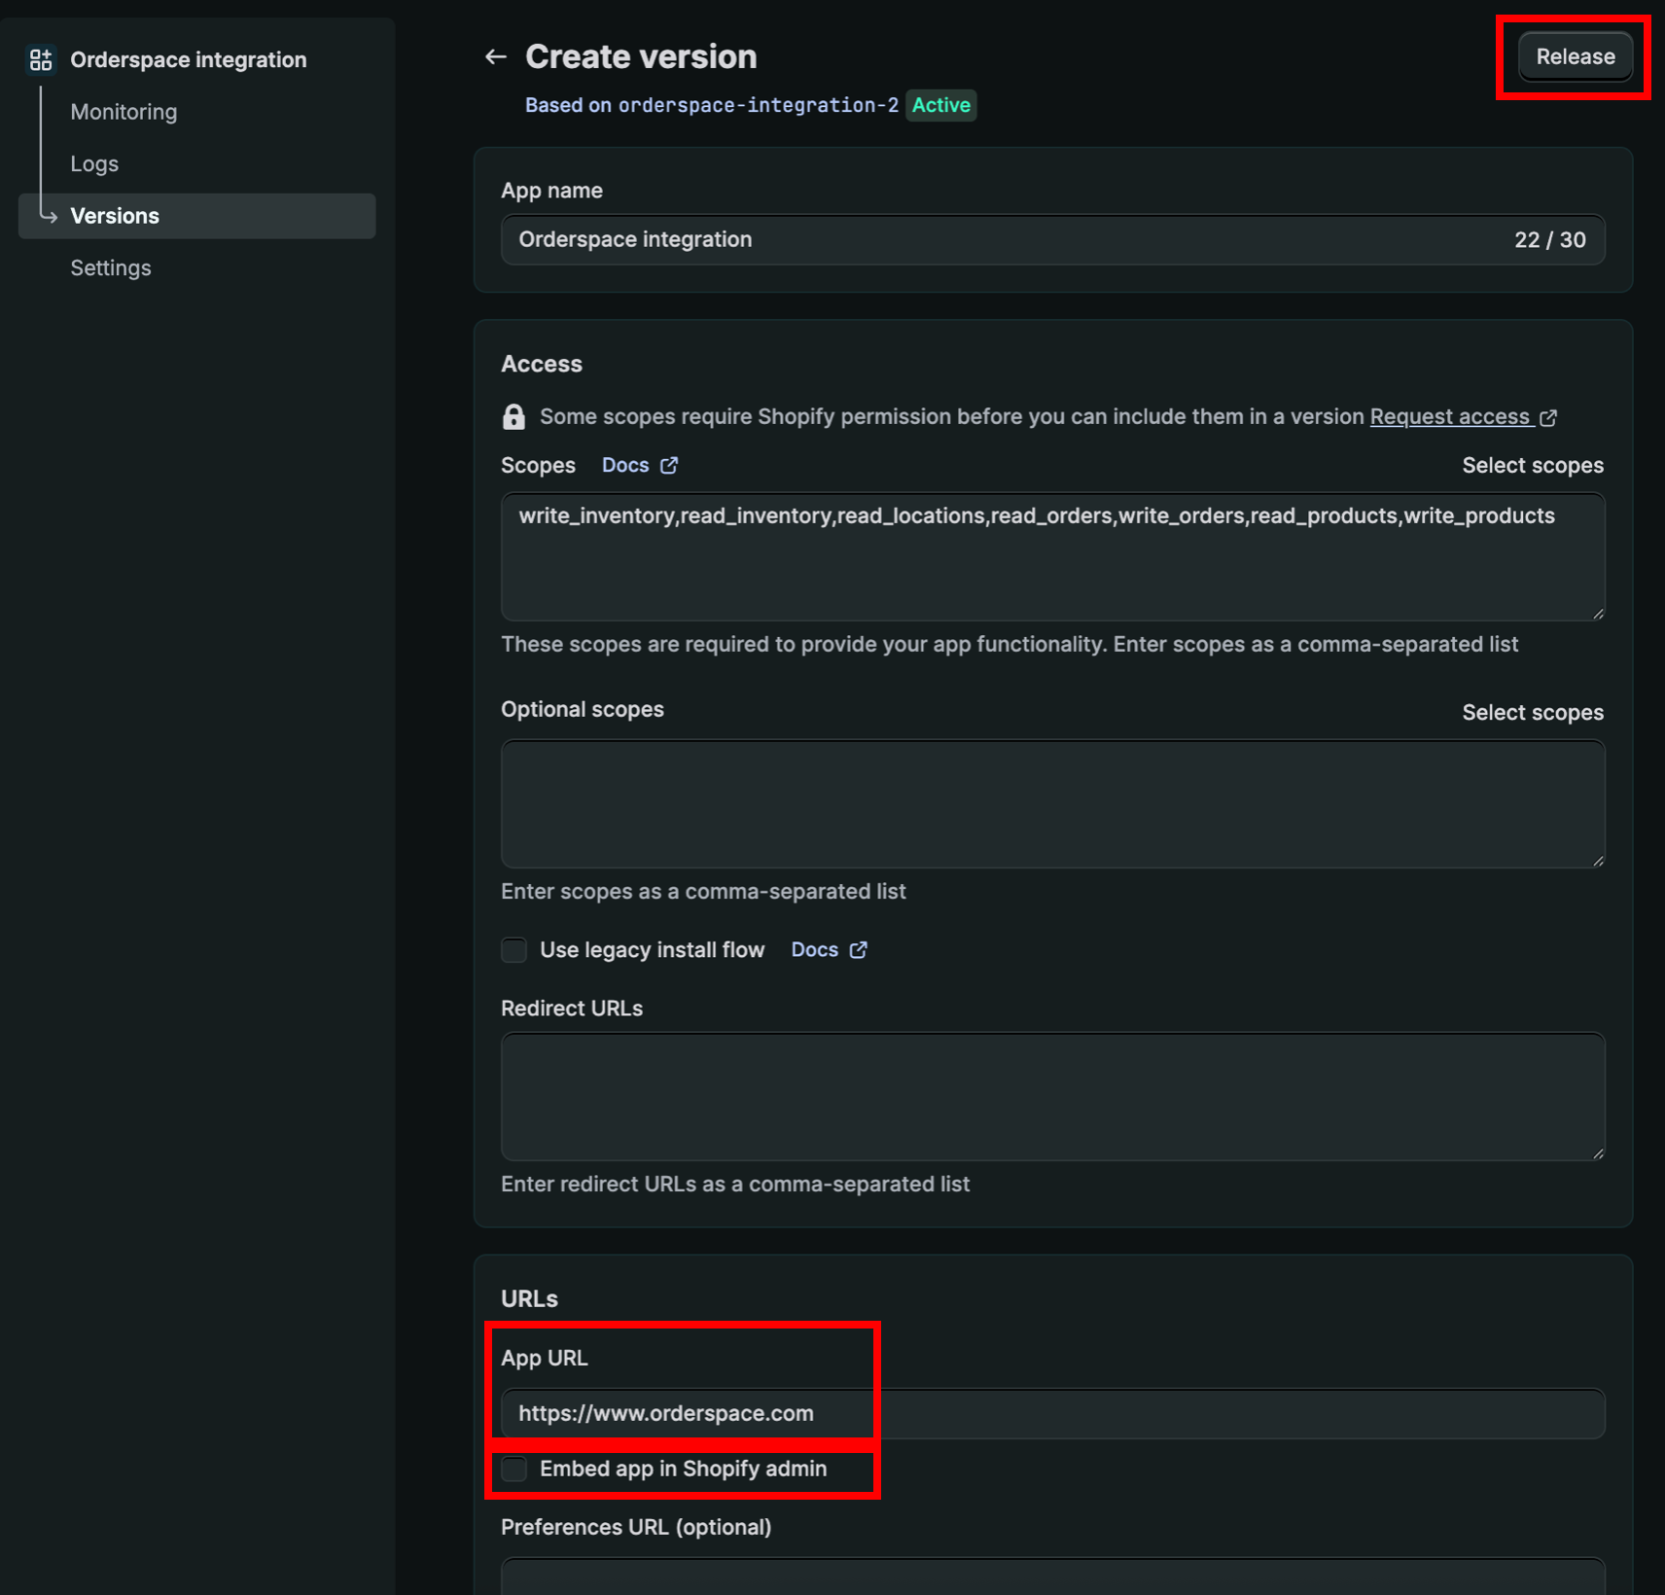Go to Settings in the sidebar
1665x1595 pixels.
pos(111,268)
